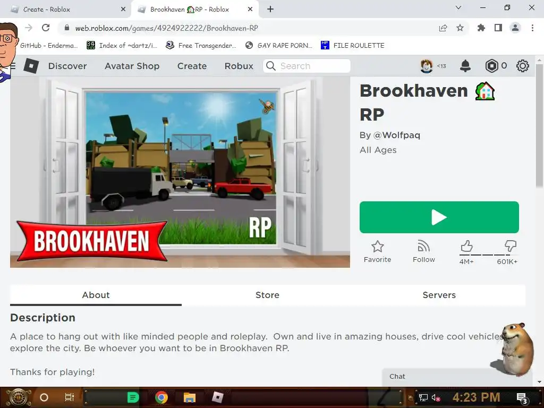The image size is (544, 408).
Task: Open the GitHub - Enderma... bookmark
Action: [49, 46]
